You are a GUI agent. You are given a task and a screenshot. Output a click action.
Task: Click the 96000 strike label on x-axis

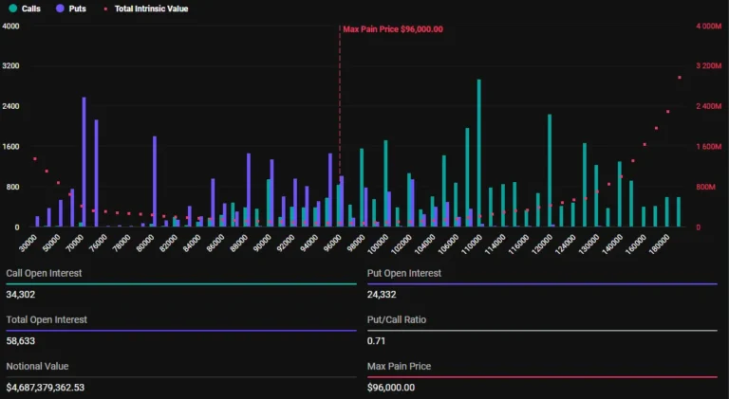(x=333, y=244)
